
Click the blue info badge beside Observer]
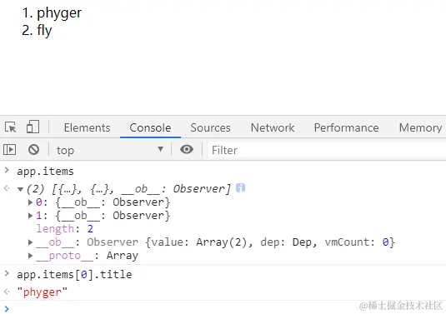[240, 188]
